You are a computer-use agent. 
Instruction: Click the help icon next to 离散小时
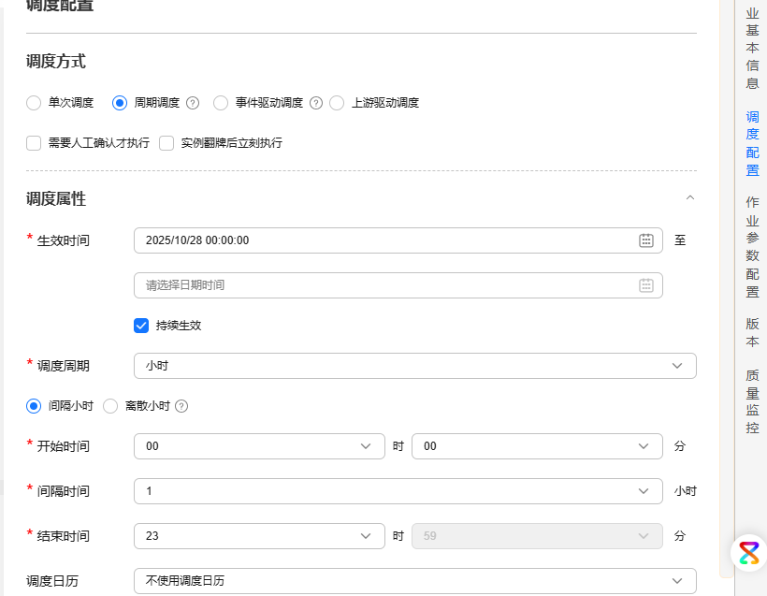click(181, 406)
